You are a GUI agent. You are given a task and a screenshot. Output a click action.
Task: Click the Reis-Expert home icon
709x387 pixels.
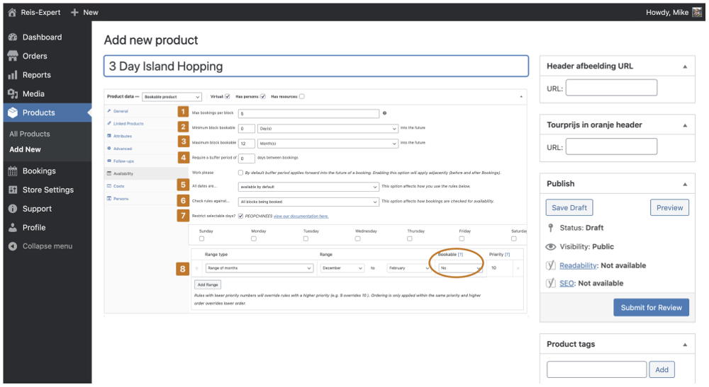pyautogui.click(x=12, y=13)
